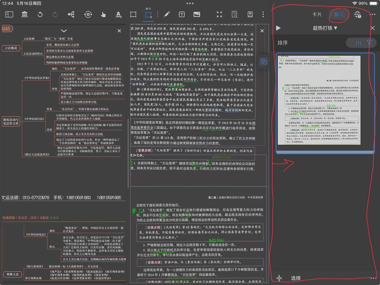Close the mindmap document panel
This screenshot has width=380, height=285.
pos(119,31)
